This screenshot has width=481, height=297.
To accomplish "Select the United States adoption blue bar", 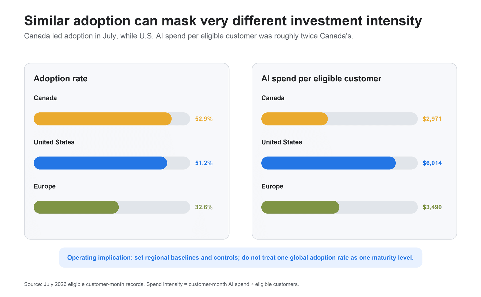I will 100,163.
